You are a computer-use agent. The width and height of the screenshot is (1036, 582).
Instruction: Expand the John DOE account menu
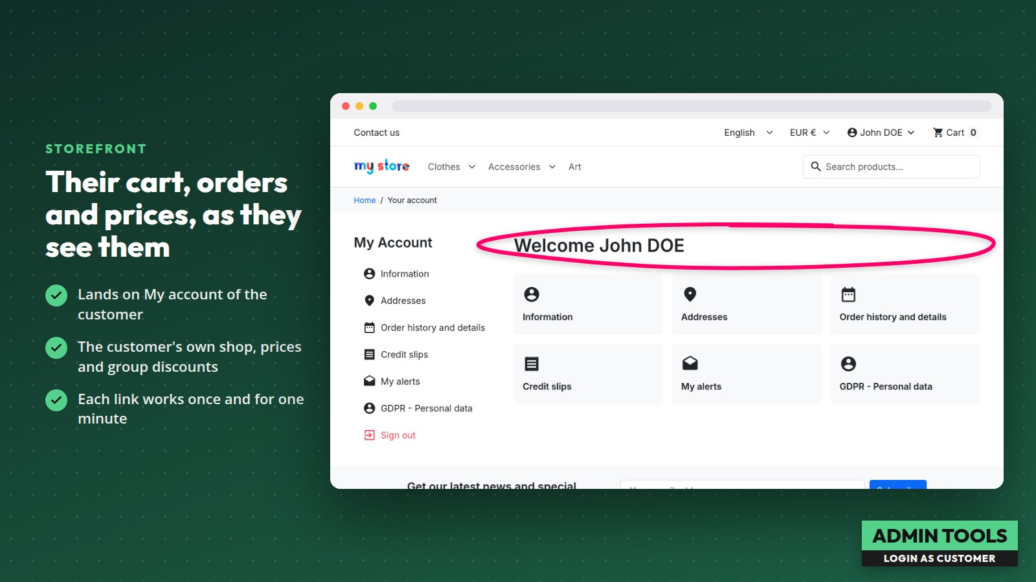point(881,133)
